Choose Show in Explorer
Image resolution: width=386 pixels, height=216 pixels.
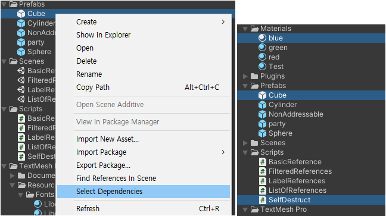144,35
